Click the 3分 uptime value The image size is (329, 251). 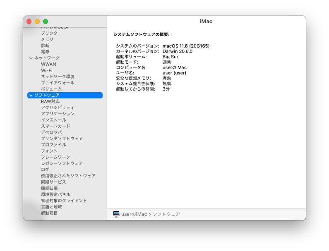166,89
